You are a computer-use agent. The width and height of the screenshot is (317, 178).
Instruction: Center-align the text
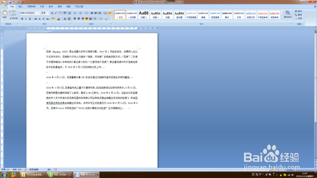click(79, 19)
